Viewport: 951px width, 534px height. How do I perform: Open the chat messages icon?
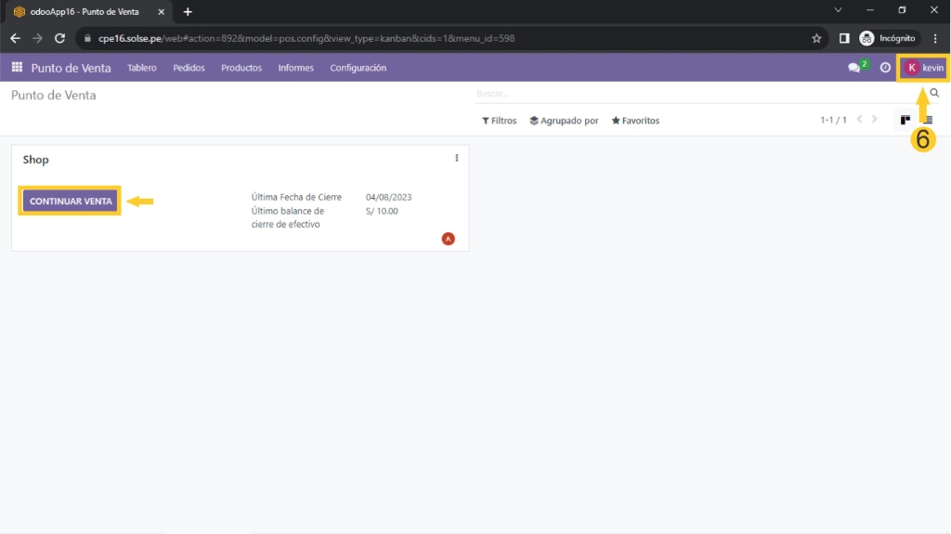[x=854, y=68]
